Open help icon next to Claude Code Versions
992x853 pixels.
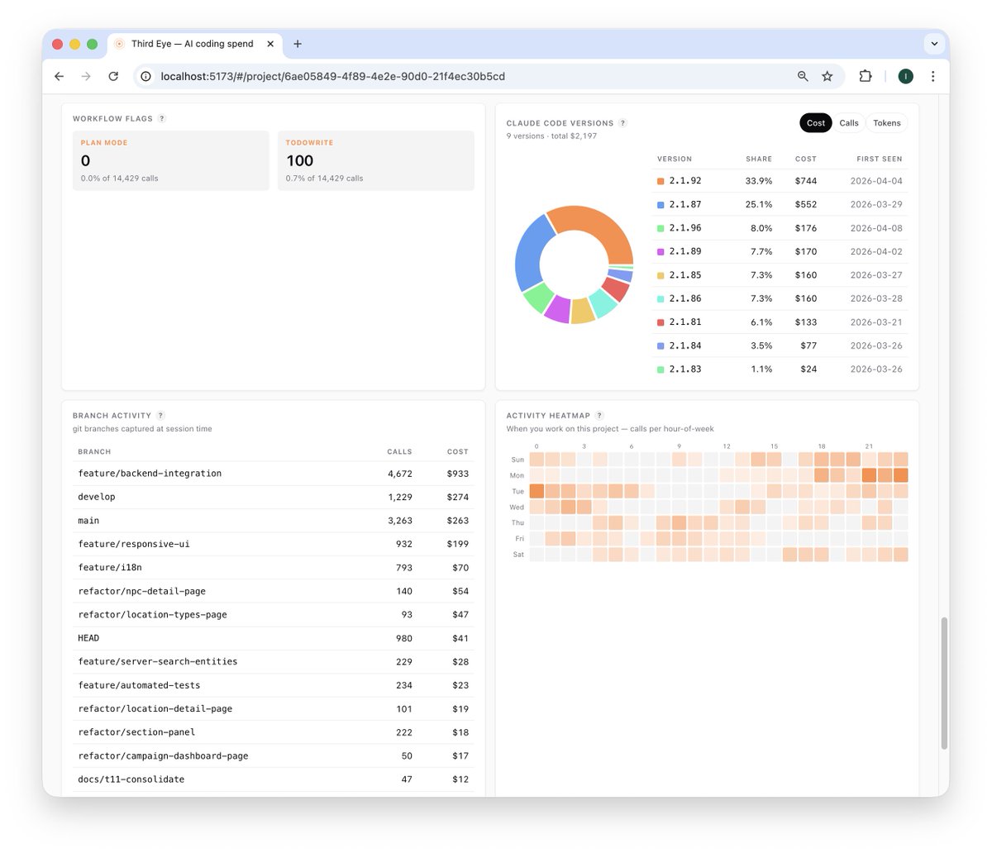point(622,123)
